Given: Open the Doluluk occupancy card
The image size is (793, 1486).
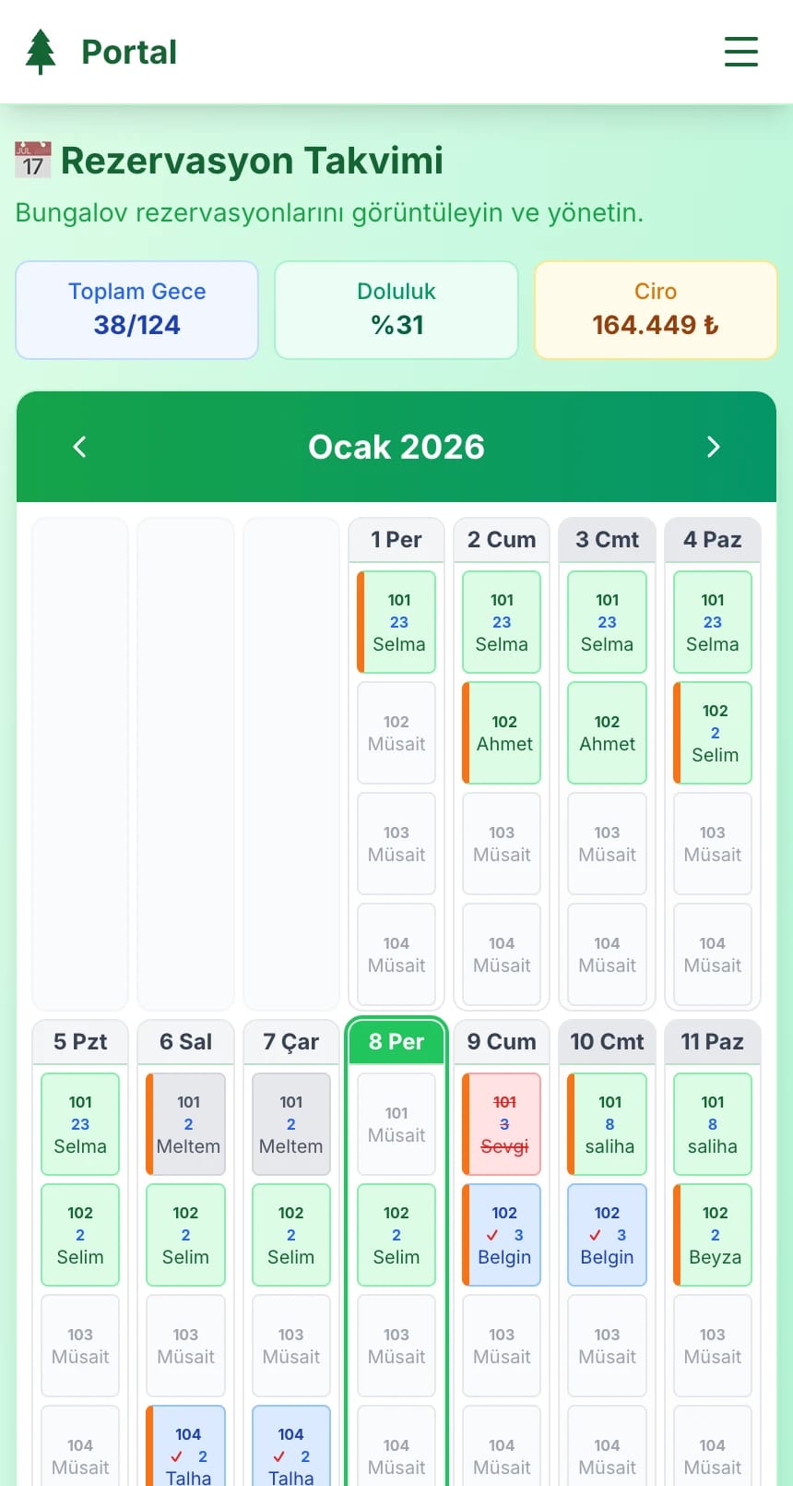Looking at the screenshot, I should pos(396,309).
